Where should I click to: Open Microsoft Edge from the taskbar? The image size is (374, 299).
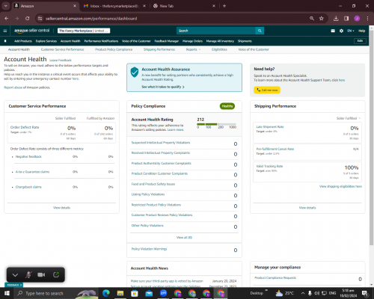coord(106,293)
